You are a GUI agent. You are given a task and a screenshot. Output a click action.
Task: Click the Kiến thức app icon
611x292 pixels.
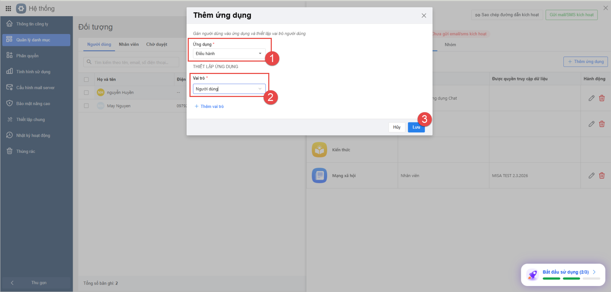(x=319, y=150)
